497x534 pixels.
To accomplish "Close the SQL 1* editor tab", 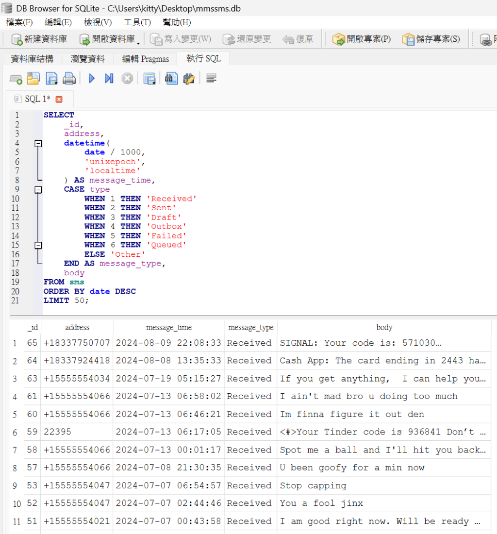I will tap(59, 100).
